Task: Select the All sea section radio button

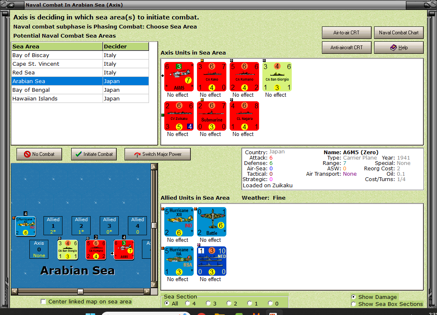Action: tap(167, 303)
